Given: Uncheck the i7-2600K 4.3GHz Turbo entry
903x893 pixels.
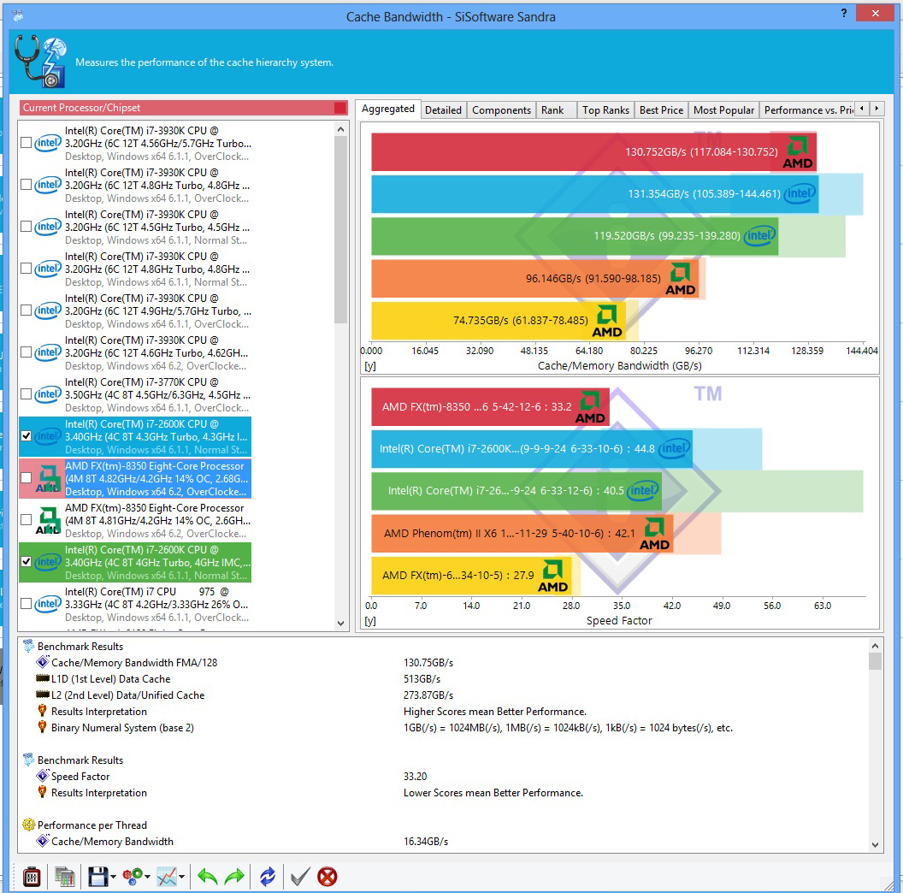Looking at the screenshot, I should (x=26, y=436).
